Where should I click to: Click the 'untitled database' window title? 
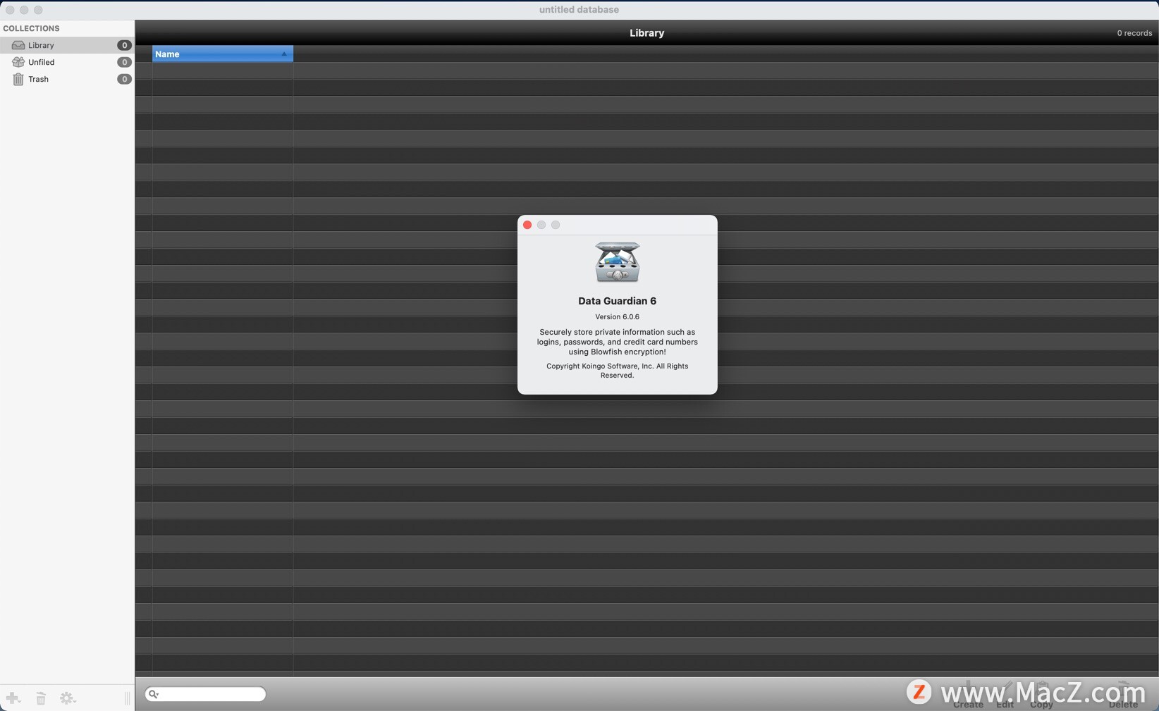579,10
